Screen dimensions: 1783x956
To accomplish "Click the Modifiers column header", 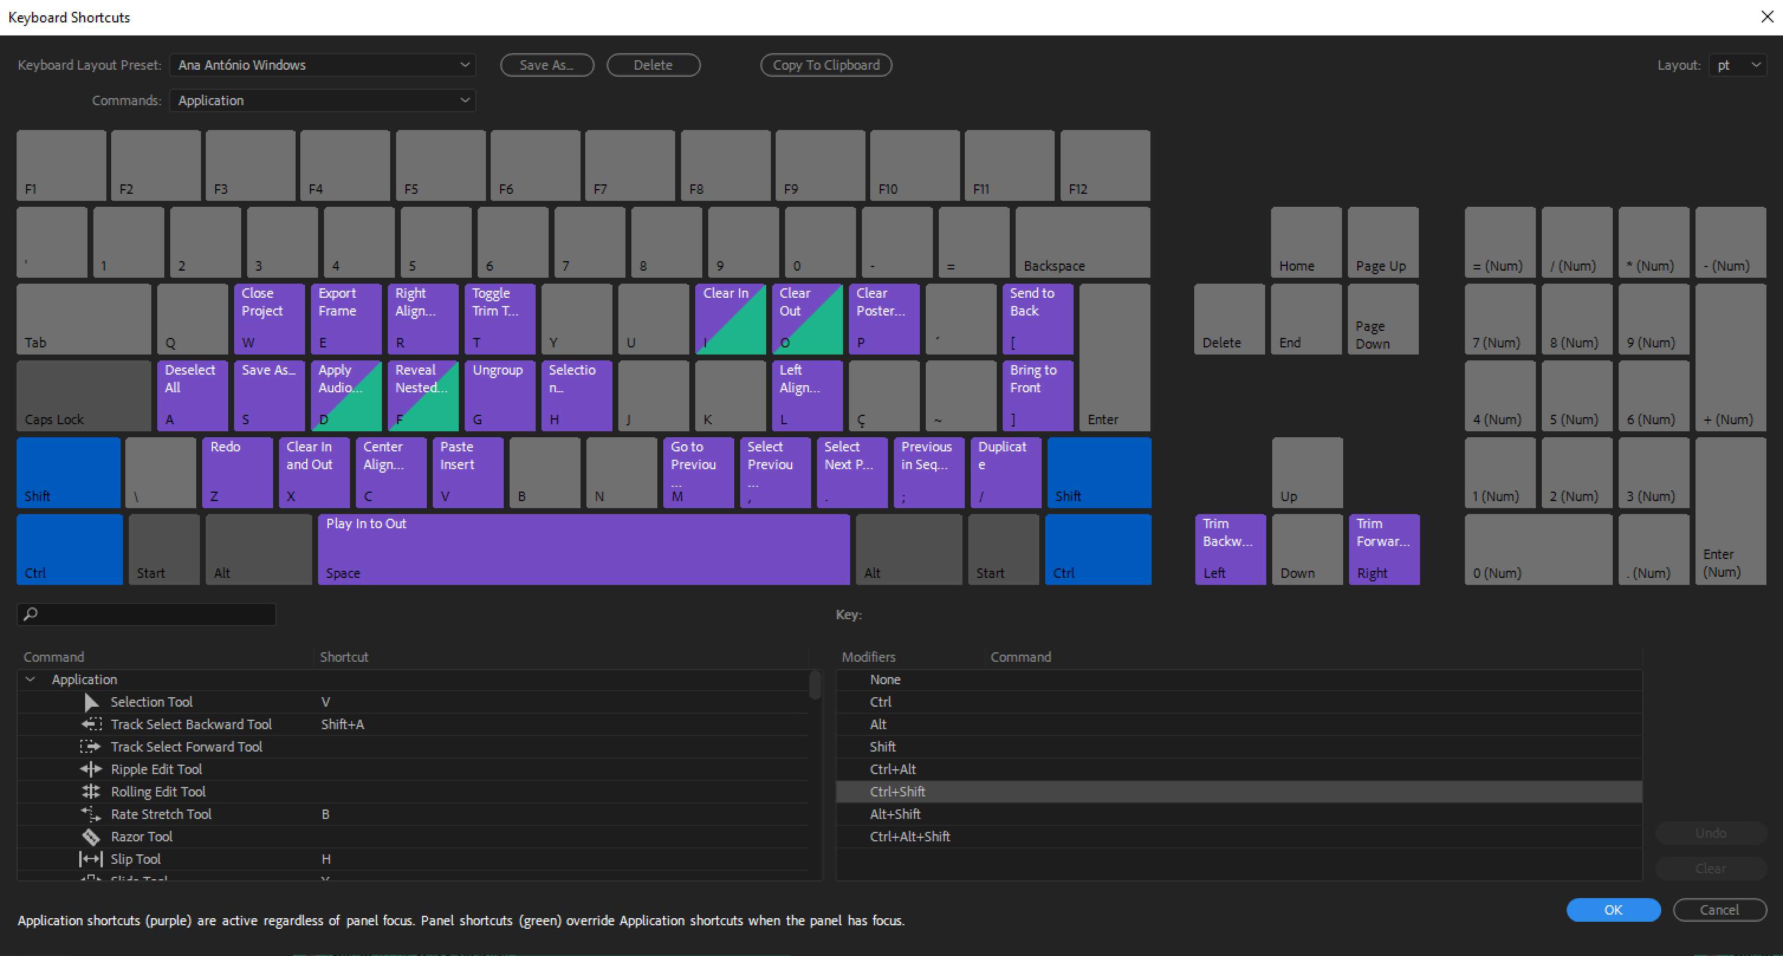I will (x=868, y=656).
